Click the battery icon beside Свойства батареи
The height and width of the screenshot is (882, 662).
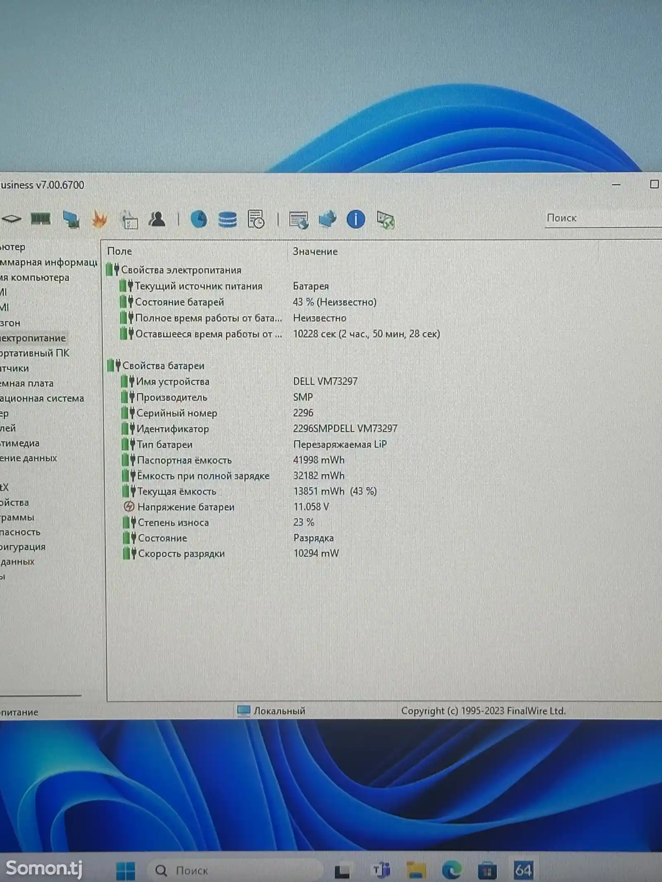point(113,366)
